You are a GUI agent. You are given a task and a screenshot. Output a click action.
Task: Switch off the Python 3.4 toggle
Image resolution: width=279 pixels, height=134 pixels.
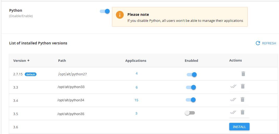pyautogui.click(x=191, y=100)
